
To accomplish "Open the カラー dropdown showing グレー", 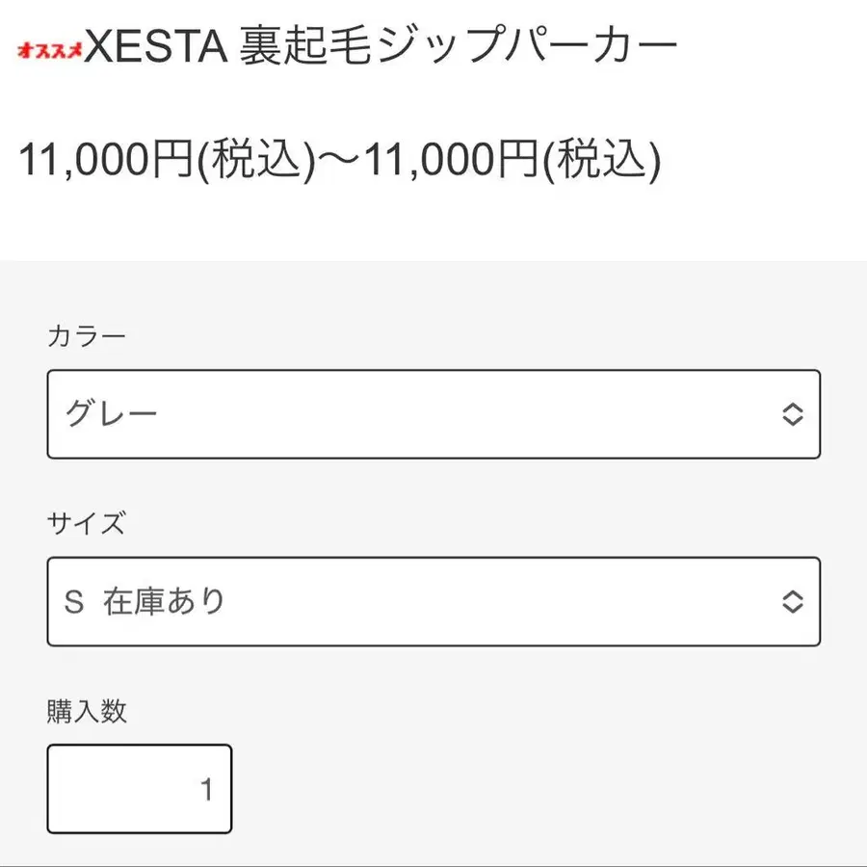I will click(433, 414).
